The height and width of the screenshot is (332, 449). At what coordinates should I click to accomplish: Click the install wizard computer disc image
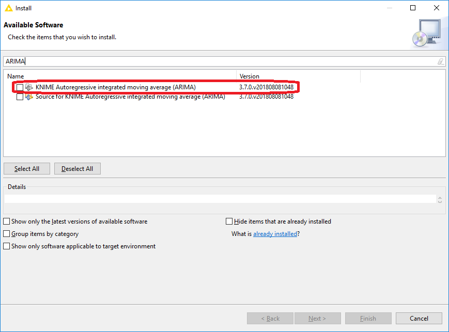426,33
